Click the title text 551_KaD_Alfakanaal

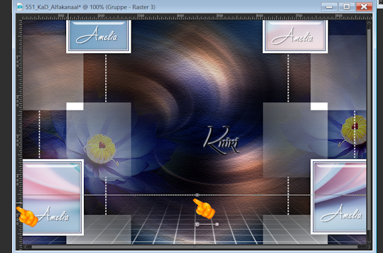click(x=53, y=7)
